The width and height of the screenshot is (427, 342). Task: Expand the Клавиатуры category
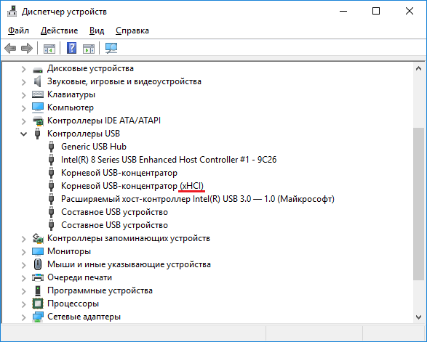[x=24, y=95]
